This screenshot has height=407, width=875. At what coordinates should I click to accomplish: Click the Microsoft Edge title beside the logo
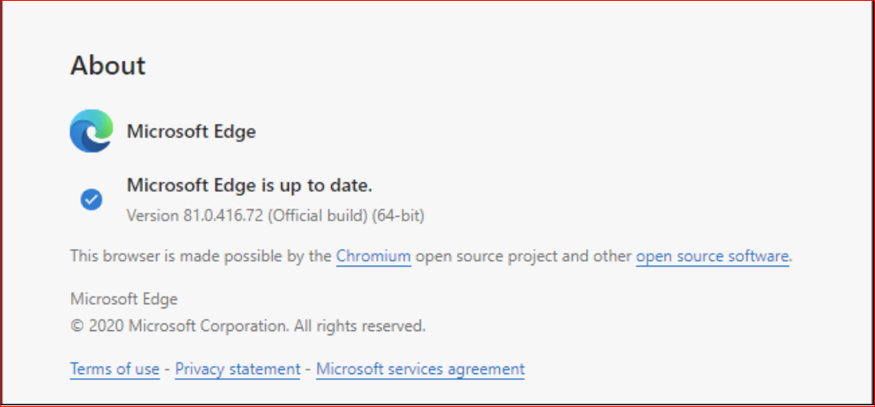click(x=191, y=131)
